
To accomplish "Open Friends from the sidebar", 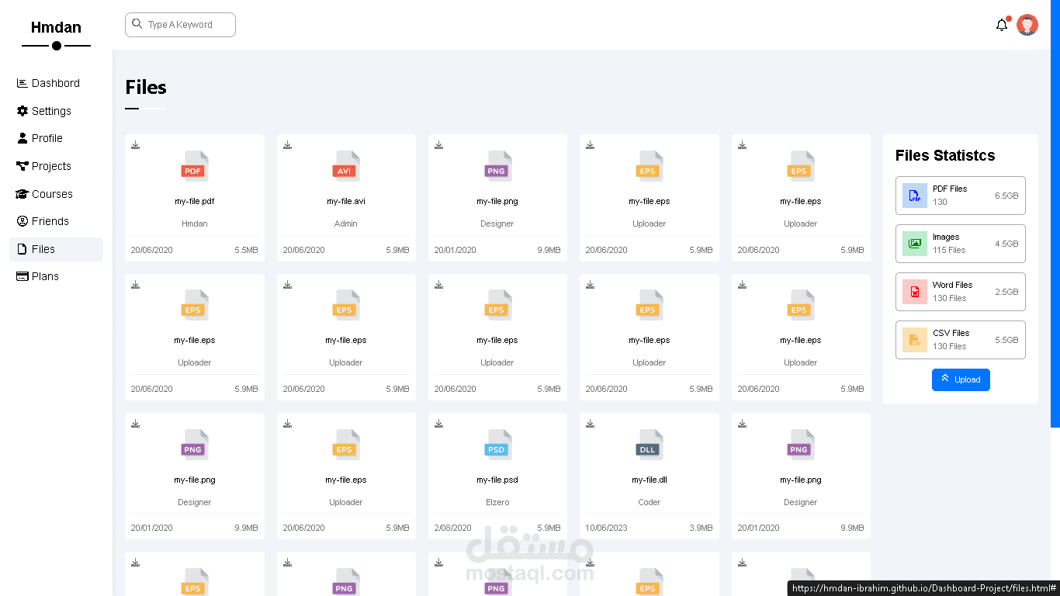I will (x=56, y=221).
